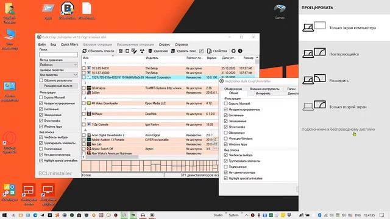Click the radiation symbol toolbar icon
390x219 pixels.
tap(142, 51)
